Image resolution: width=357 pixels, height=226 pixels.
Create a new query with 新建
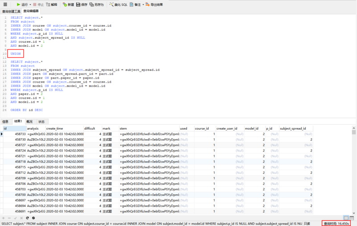click(x=68, y=4)
